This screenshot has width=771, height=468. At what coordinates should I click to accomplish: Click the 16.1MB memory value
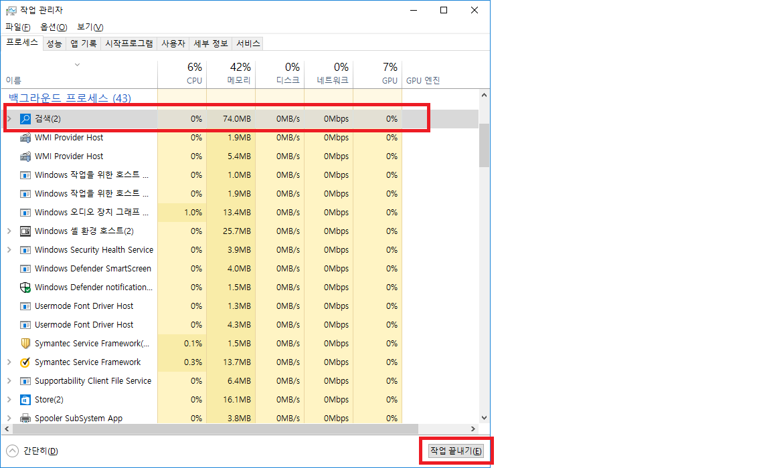[236, 400]
